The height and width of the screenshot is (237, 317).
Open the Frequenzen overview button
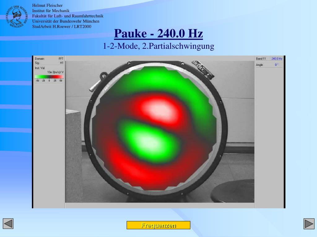[158, 225]
